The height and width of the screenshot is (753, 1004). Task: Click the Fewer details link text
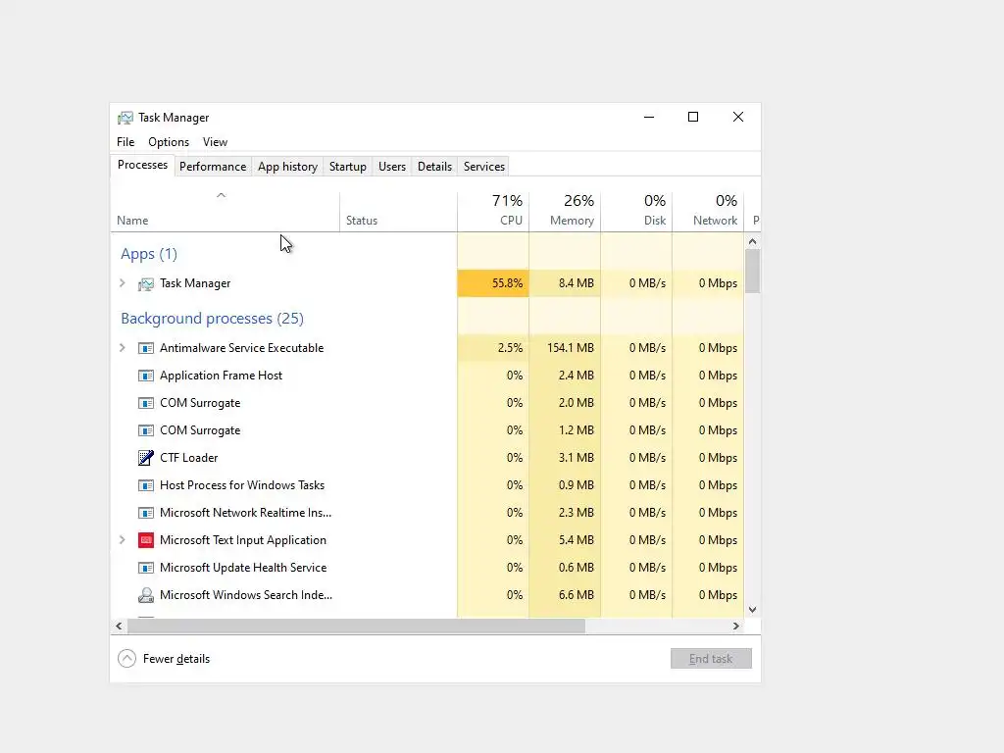(x=176, y=659)
